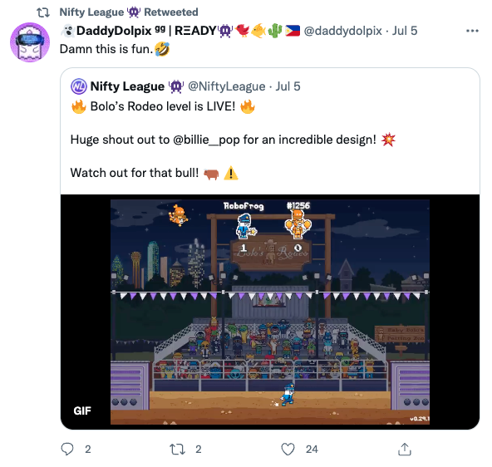The width and height of the screenshot is (492, 467).
Task: Click the Jul 5 date in quoted tweet
Action: click(x=288, y=86)
